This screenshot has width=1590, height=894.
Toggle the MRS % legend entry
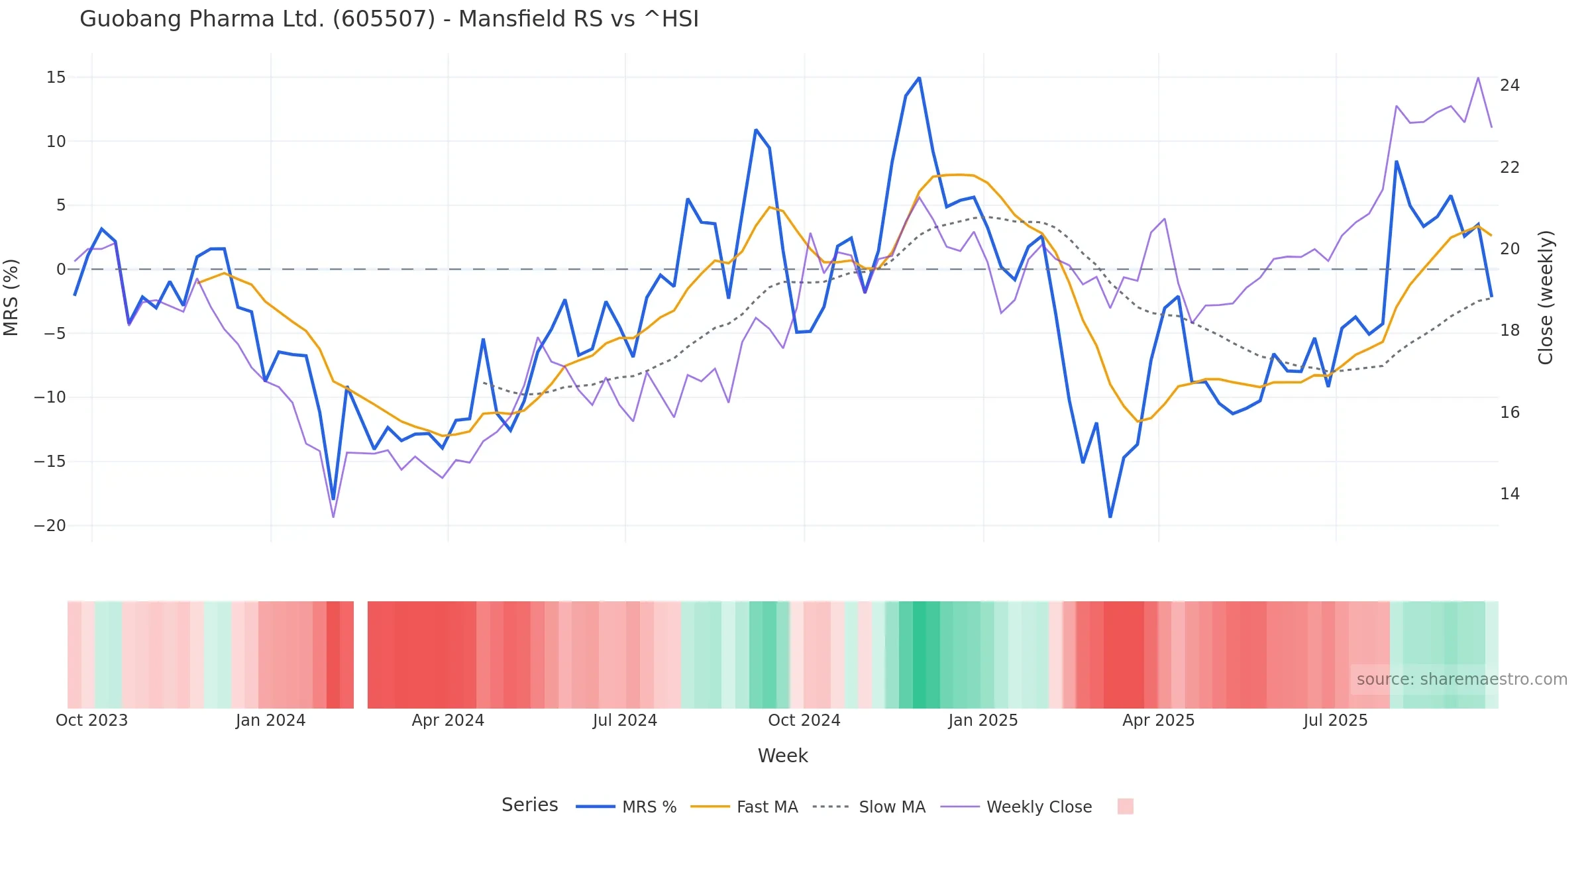(x=627, y=807)
